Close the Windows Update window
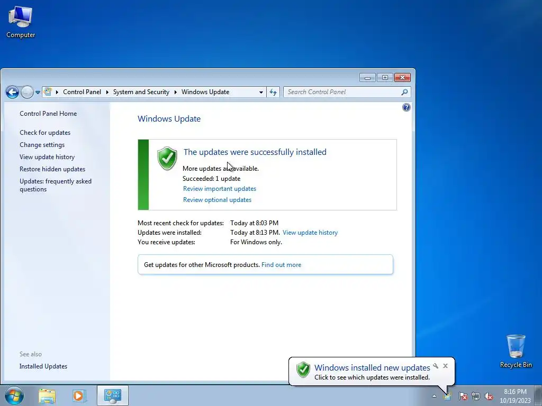 pos(402,78)
